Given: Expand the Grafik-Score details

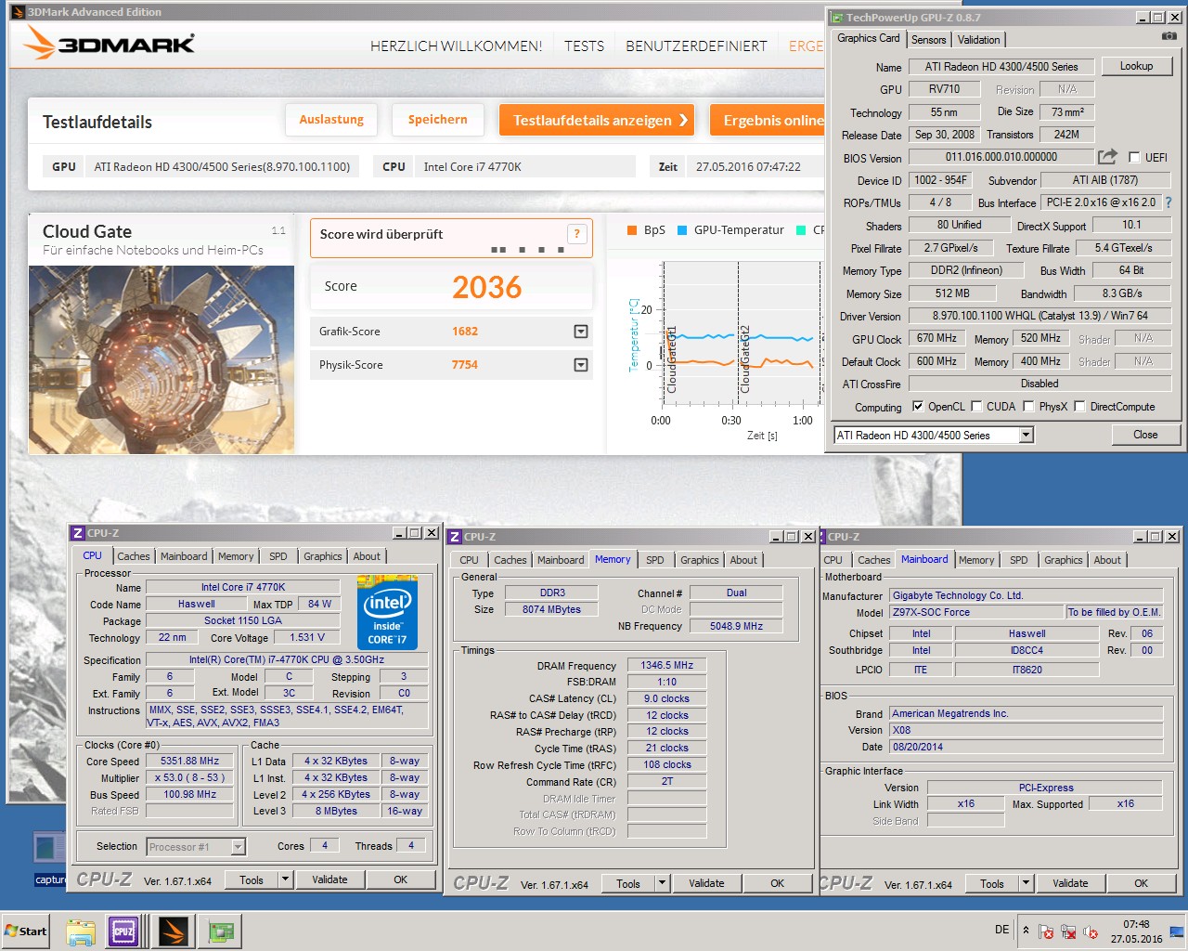Looking at the screenshot, I should coord(581,332).
